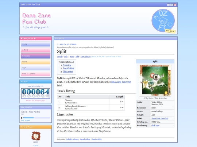Viewport: 197px width, 147px height.
Task: Seek within the Now Playing progress bar
Action: click(x=37, y=118)
